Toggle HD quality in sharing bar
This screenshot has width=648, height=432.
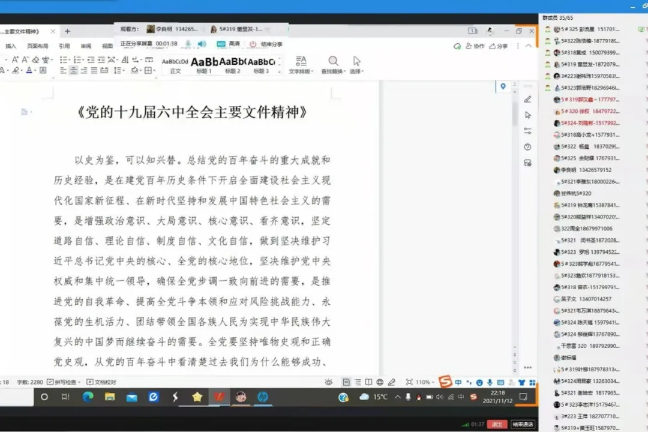pos(229,44)
